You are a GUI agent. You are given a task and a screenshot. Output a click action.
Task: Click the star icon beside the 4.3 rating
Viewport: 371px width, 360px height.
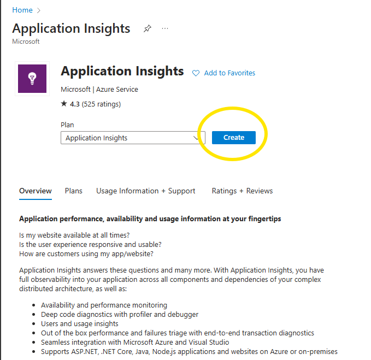pos(64,104)
